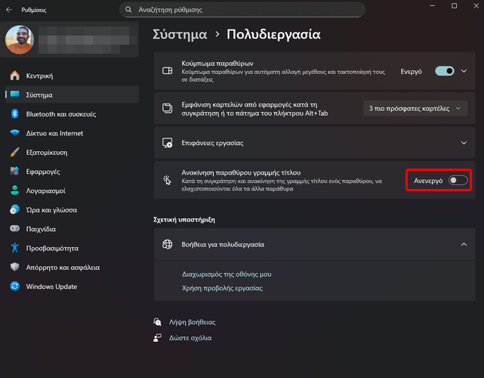Expand Κουμπώματα παραθύρων options chevron
Image resolution: width=484 pixels, height=378 pixels.
(x=464, y=70)
